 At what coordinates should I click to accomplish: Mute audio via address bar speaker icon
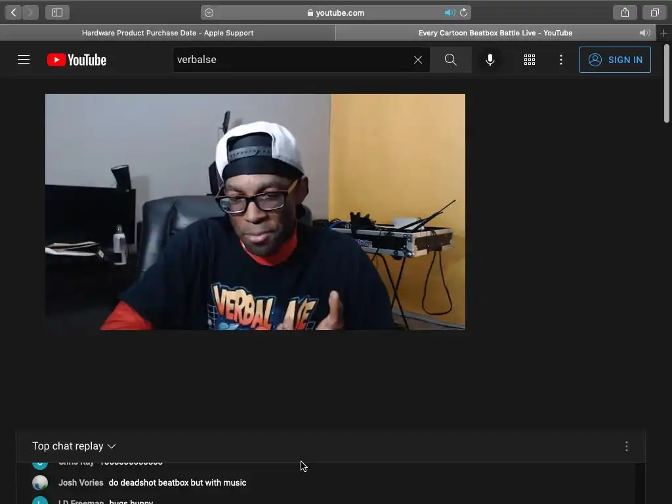pyautogui.click(x=450, y=12)
